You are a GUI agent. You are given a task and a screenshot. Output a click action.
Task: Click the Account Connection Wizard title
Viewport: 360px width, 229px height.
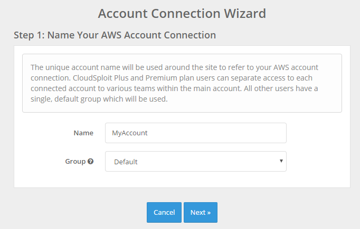tap(182, 13)
